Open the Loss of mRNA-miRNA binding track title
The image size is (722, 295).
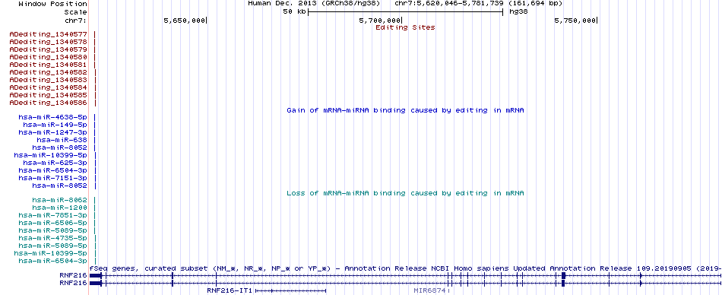pyautogui.click(x=405, y=193)
